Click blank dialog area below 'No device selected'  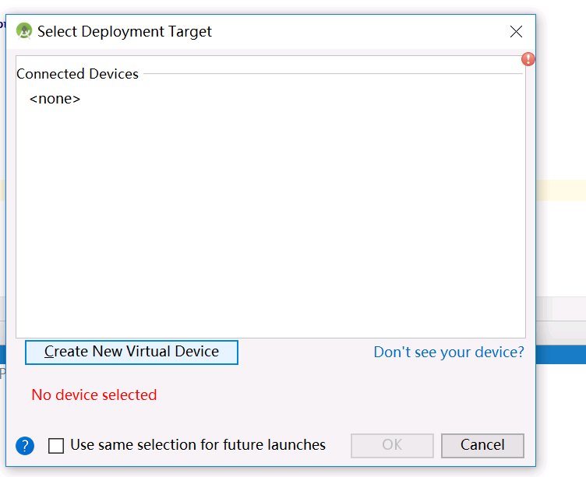click(273, 416)
